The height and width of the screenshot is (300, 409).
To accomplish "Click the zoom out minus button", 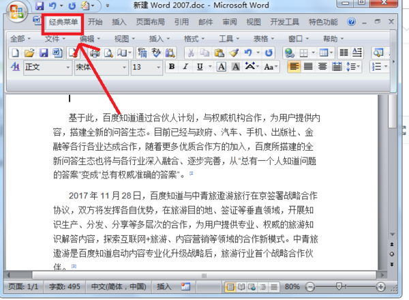I will pos(310,287).
